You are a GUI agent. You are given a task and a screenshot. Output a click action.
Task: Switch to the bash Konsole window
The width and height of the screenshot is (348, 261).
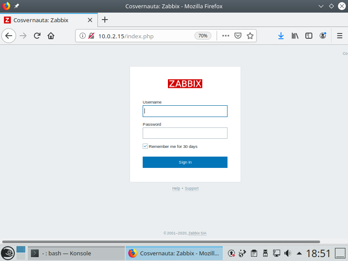tap(77, 253)
